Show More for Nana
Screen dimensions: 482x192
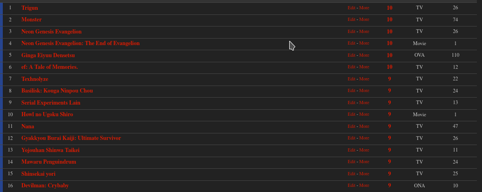click(x=364, y=126)
